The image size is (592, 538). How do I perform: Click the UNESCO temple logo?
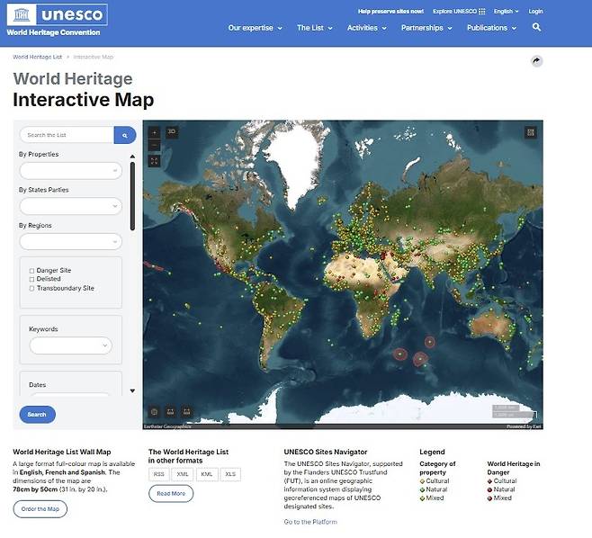pyautogui.click(x=22, y=14)
